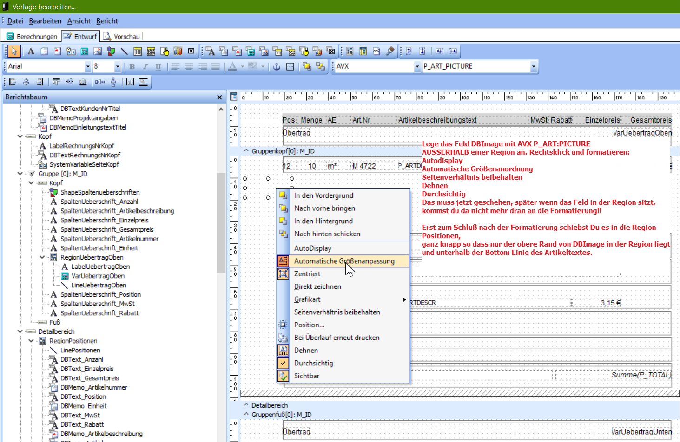Collapse the RegionPositionen tree node

[x=31, y=341]
